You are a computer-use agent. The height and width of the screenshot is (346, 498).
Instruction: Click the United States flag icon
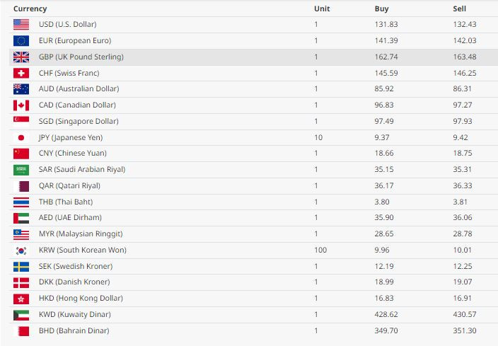coord(21,25)
